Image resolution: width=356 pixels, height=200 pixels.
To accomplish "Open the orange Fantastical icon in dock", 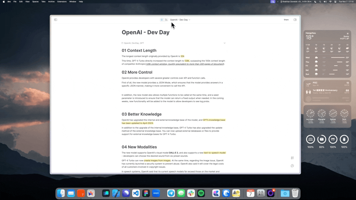I will tap(81, 193).
